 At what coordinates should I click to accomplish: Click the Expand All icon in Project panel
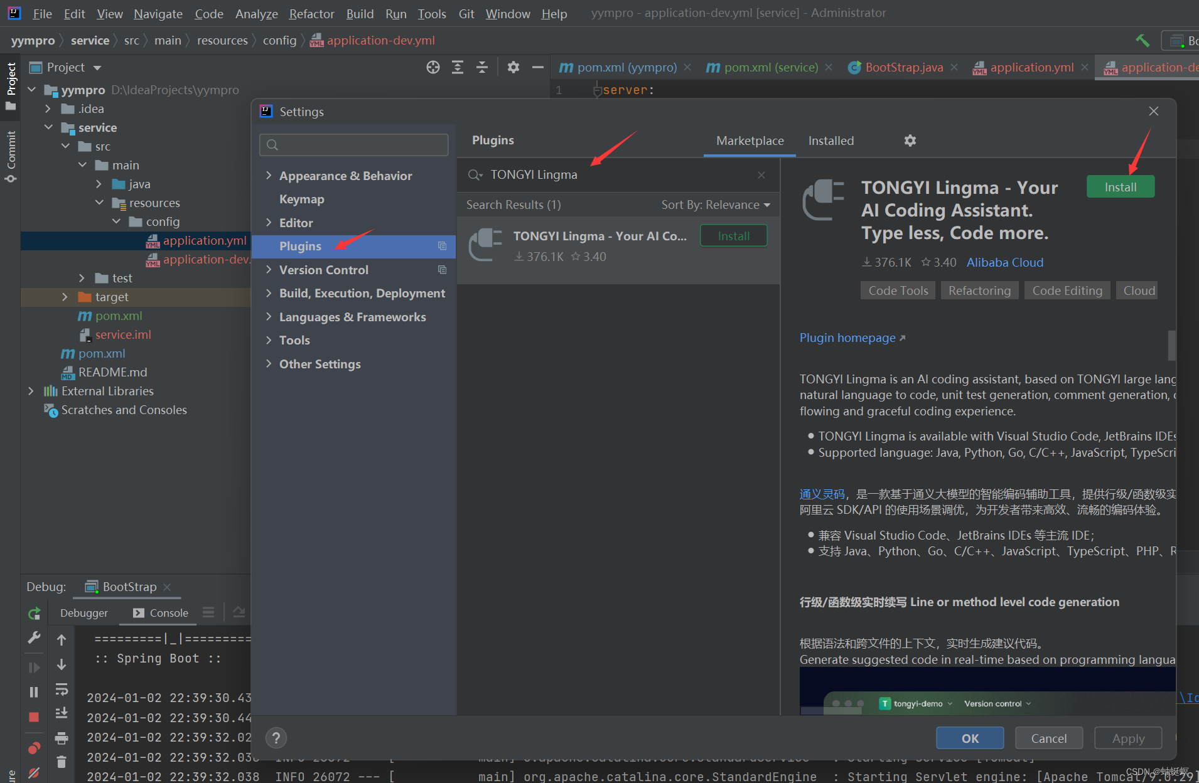click(x=458, y=67)
